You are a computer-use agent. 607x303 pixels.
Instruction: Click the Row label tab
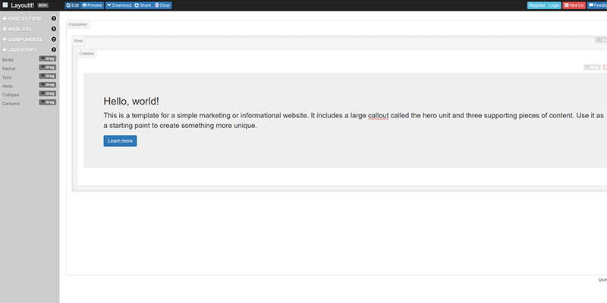click(x=79, y=41)
